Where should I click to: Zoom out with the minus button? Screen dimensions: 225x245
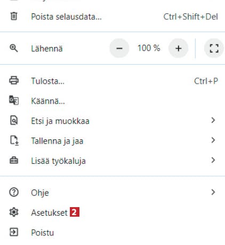coord(119,48)
